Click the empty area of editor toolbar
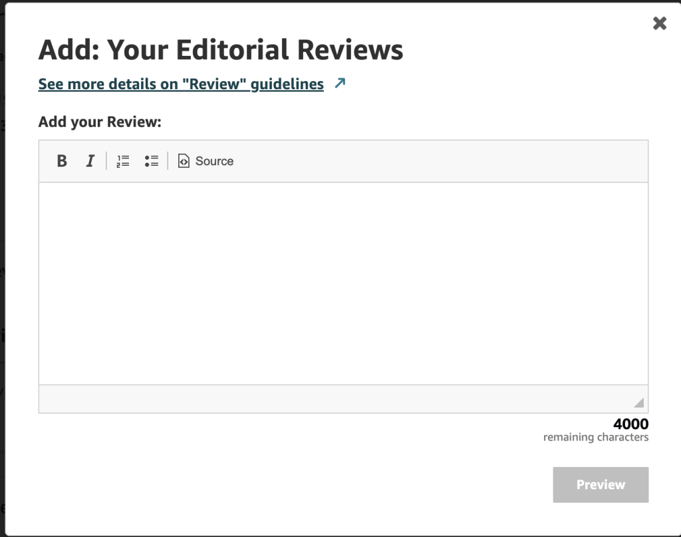 coord(439,161)
